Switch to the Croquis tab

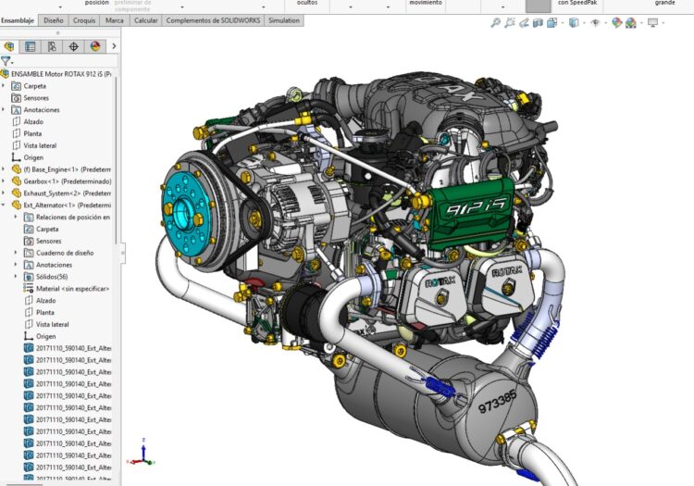click(x=84, y=20)
